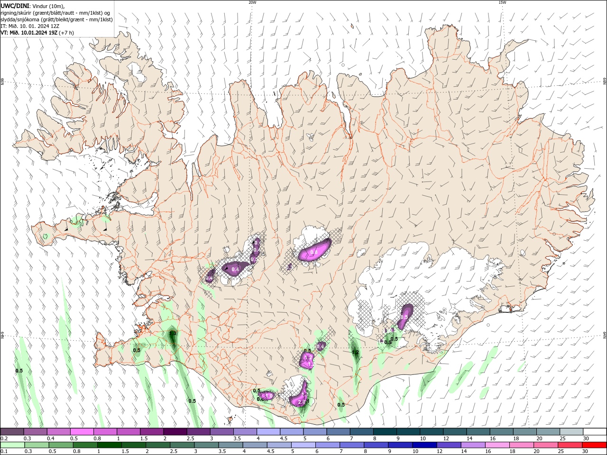Select the deep blue 10 swatch in lower scale
This screenshot has height=455, width=607.
424,445
